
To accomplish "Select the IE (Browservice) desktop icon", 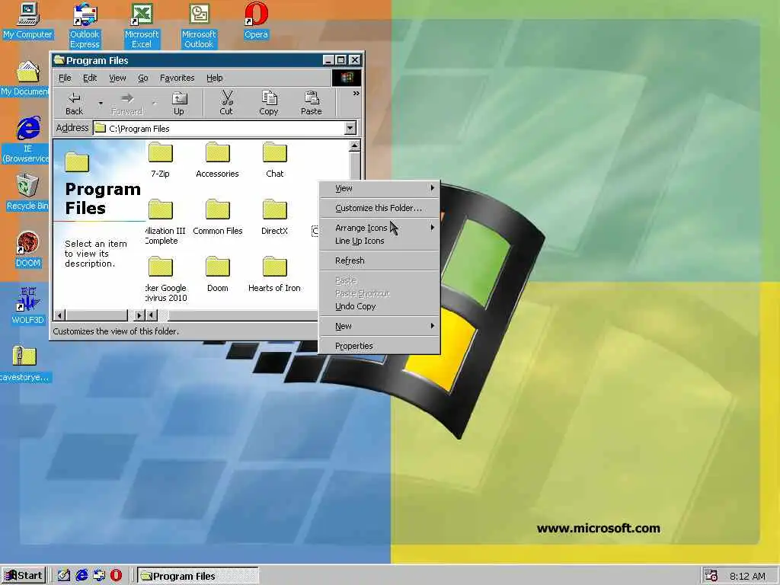I will [26, 140].
